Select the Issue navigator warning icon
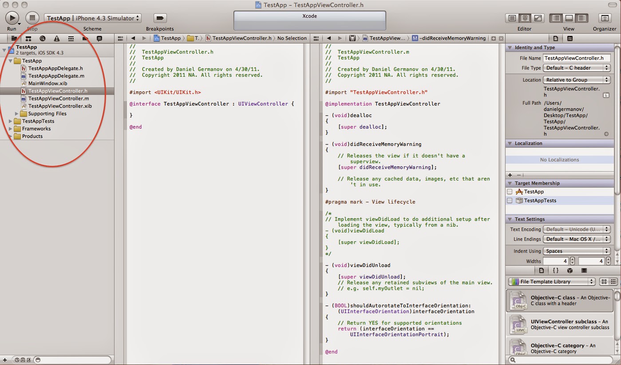The height and width of the screenshot is (365, 621). [x=57, y=39]
